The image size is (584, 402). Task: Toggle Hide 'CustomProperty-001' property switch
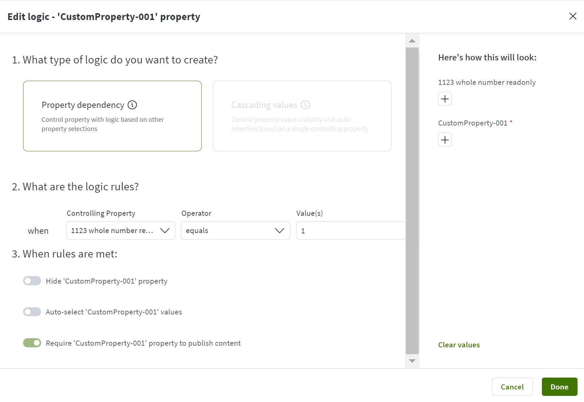pos(32,281)
